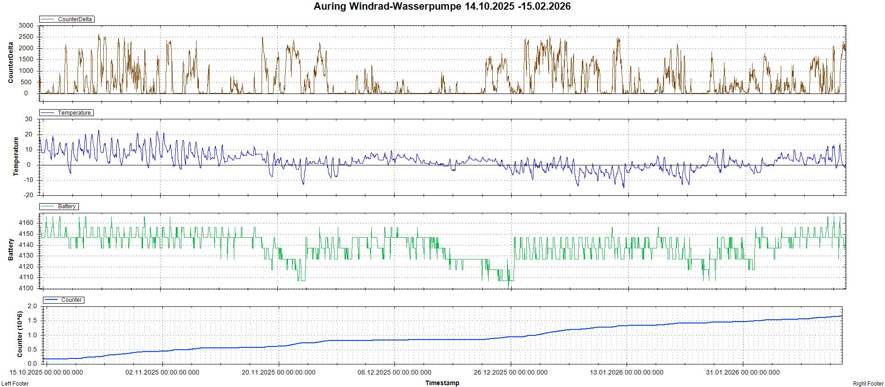Click the 15.10.2025 date tick label

click(46, 372)
